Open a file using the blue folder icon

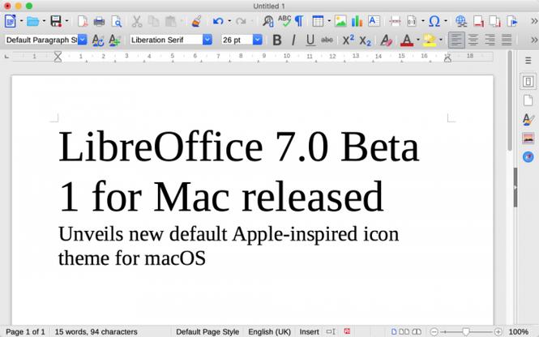(x=32, y=21)
